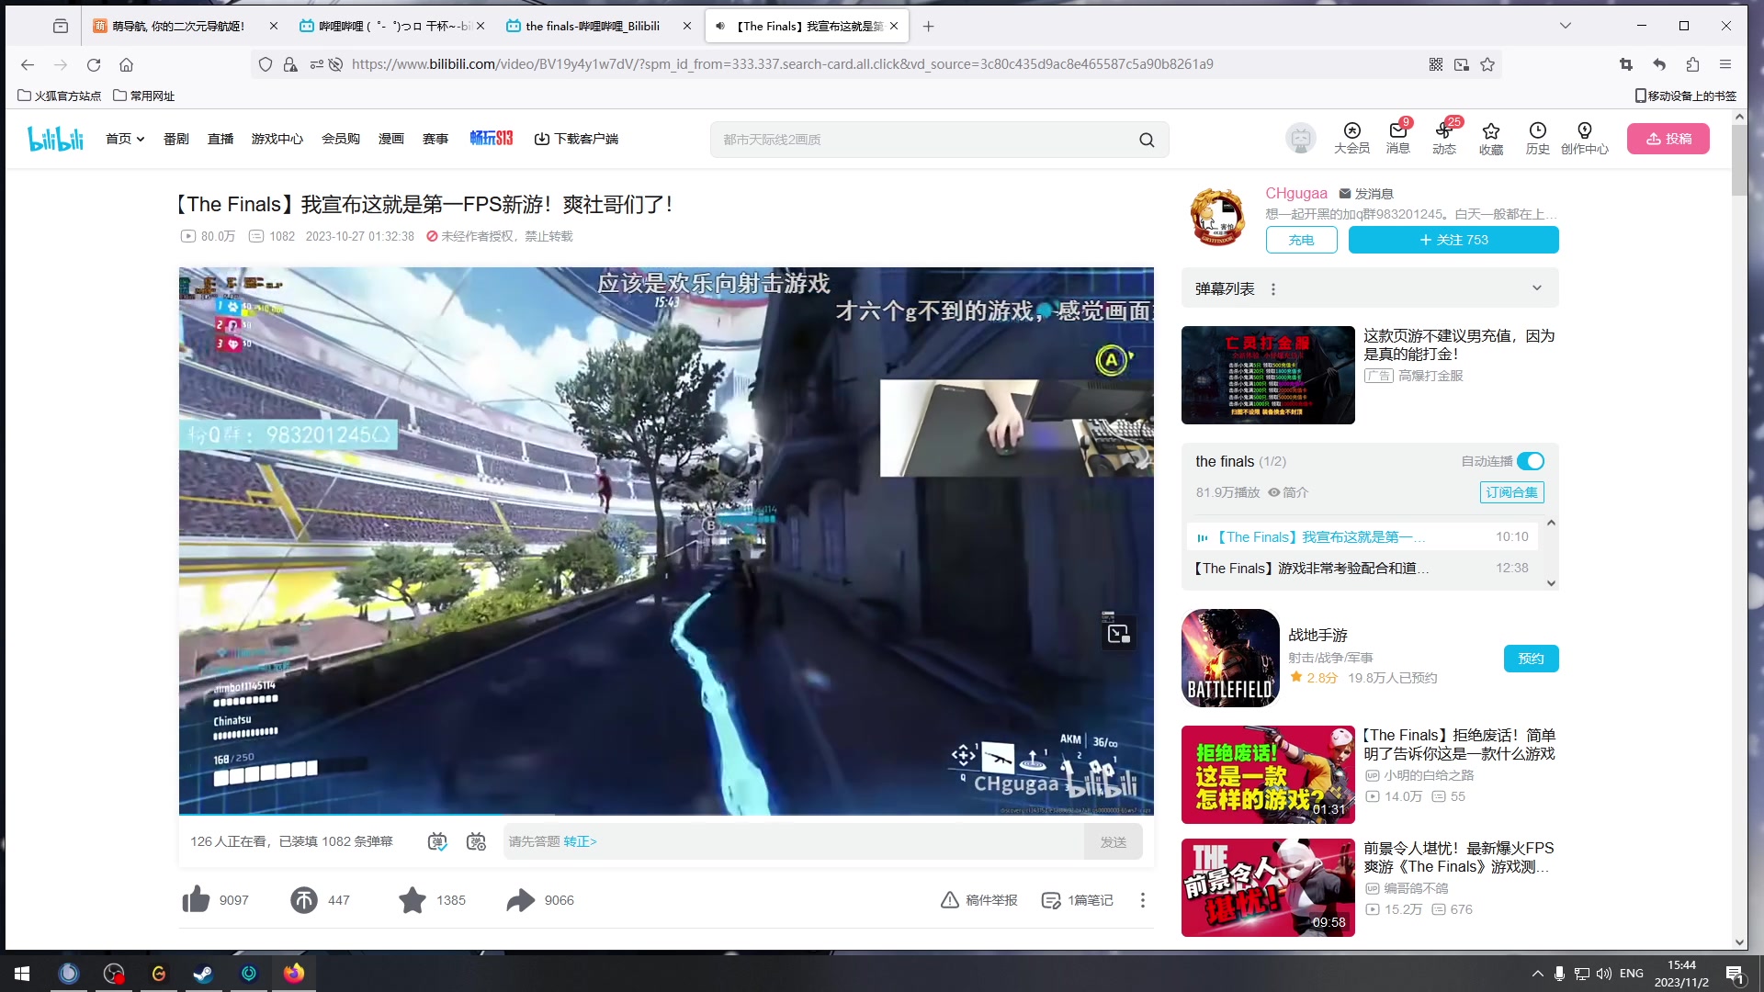Open the 漫画 nav item

coord(391,139)
